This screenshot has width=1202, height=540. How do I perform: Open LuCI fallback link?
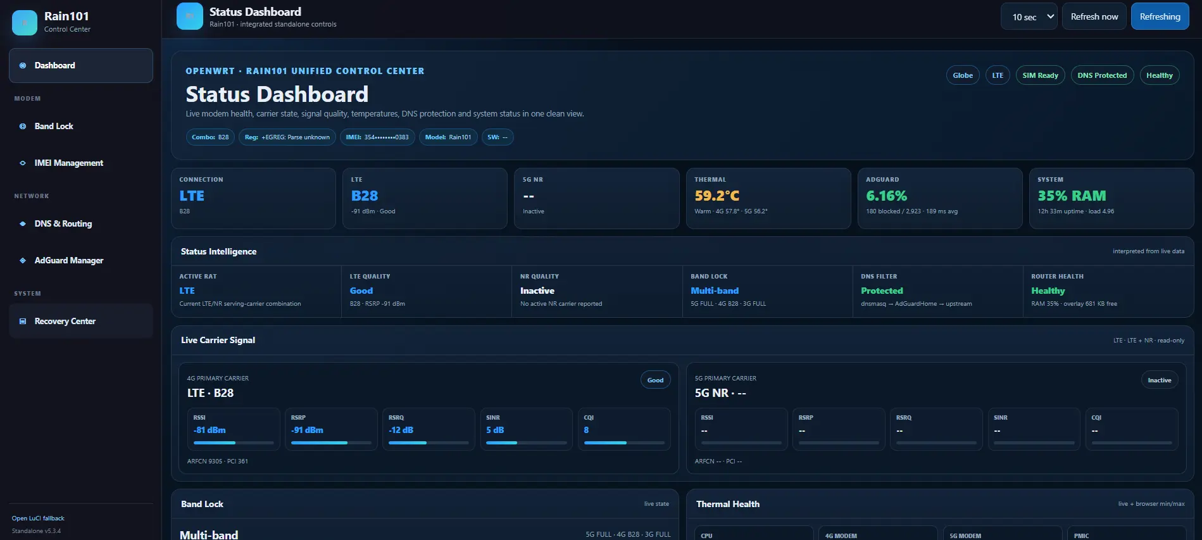tap(38, 518)
